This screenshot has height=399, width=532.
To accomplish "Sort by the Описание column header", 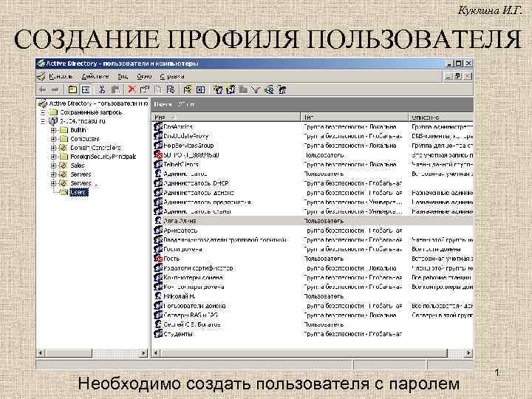I will click(440, 117).
